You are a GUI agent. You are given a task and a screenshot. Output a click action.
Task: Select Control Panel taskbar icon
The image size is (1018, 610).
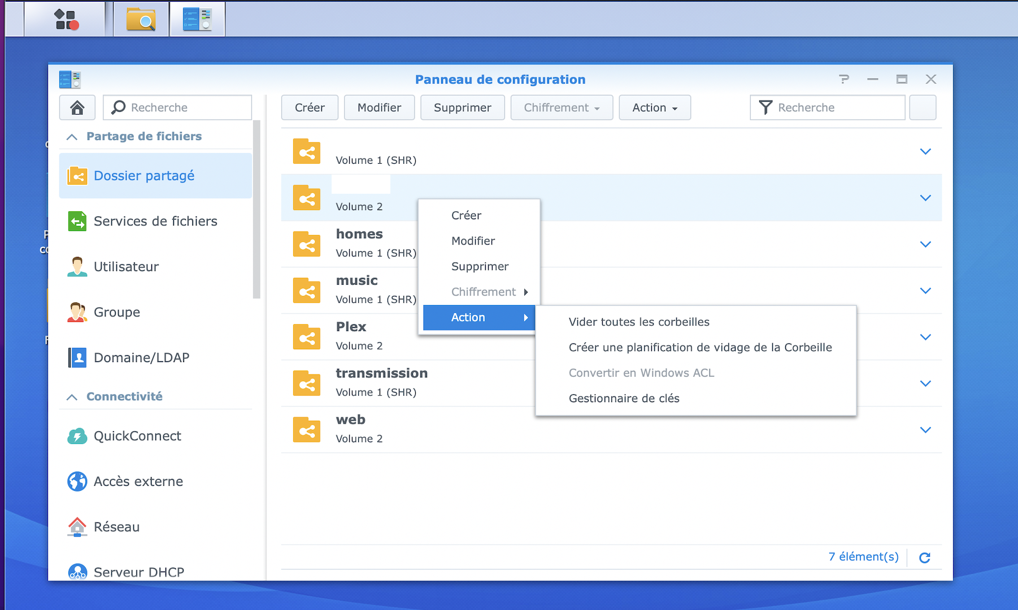point(197,19)
